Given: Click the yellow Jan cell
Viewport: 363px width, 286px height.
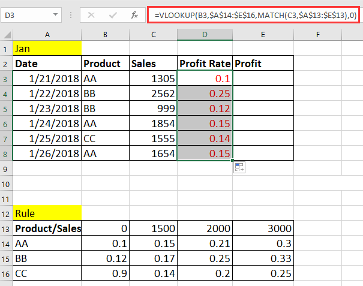Looking at the screenshot, I should pyautogui.click(x=47, y=49).
